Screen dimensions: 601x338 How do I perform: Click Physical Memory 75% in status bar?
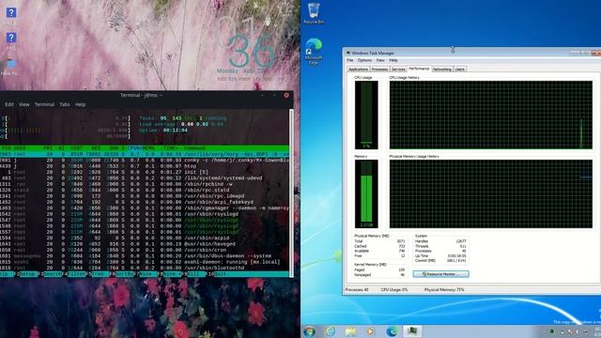click(444, 290)
